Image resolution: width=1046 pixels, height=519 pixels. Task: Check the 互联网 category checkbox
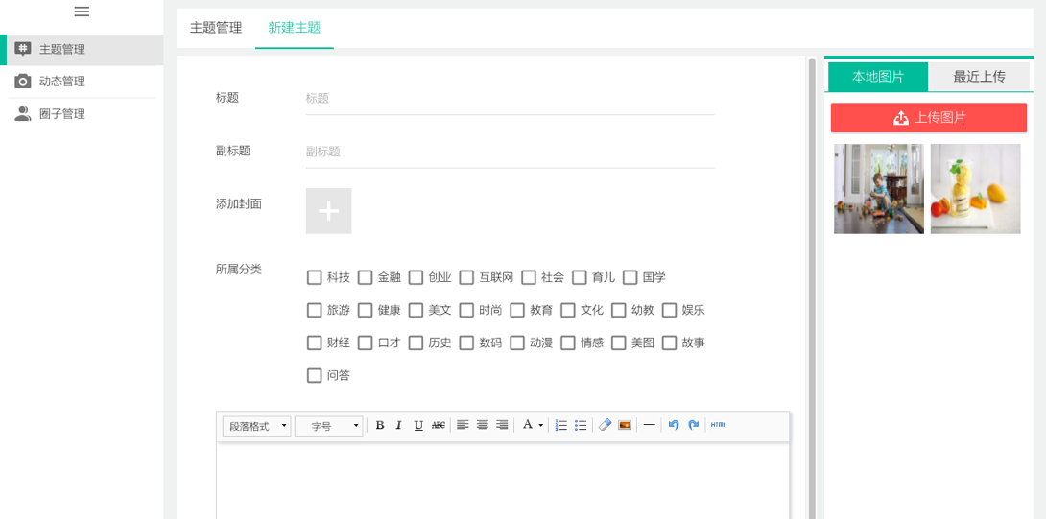coord(467,277)
